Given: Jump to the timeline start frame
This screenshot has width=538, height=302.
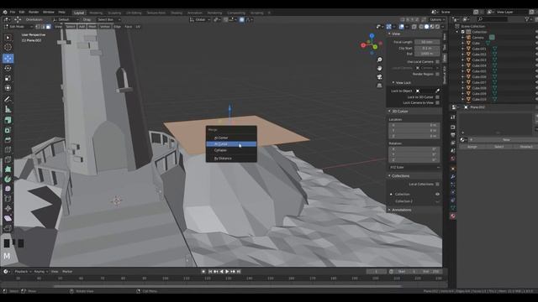Looking at the screenshot, I should coord(210,272).
